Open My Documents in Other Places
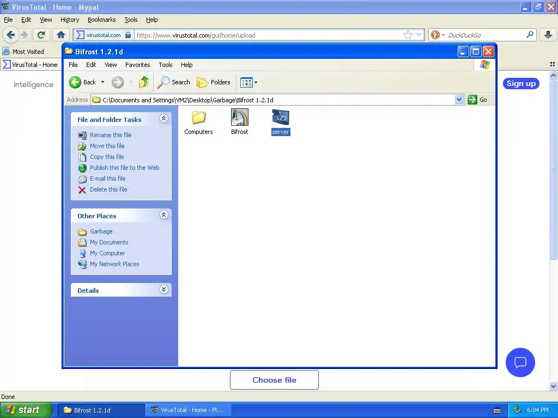This screenshot has width=558, height=418. [x=109, y=242]
